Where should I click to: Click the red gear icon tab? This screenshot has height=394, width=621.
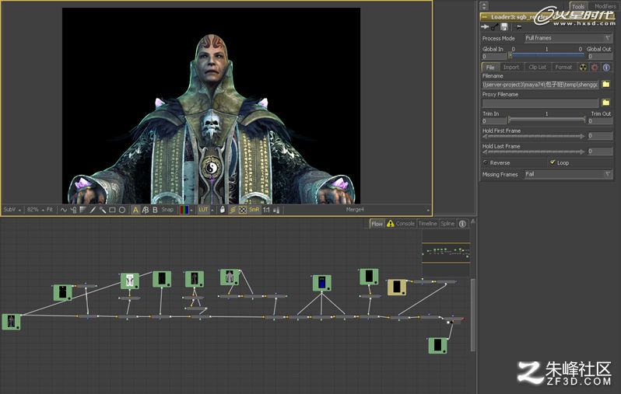[x=595, y=68]
